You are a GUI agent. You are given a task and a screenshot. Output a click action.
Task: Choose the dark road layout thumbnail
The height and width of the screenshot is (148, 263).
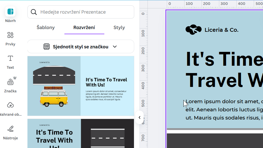[x=81, y=134]
